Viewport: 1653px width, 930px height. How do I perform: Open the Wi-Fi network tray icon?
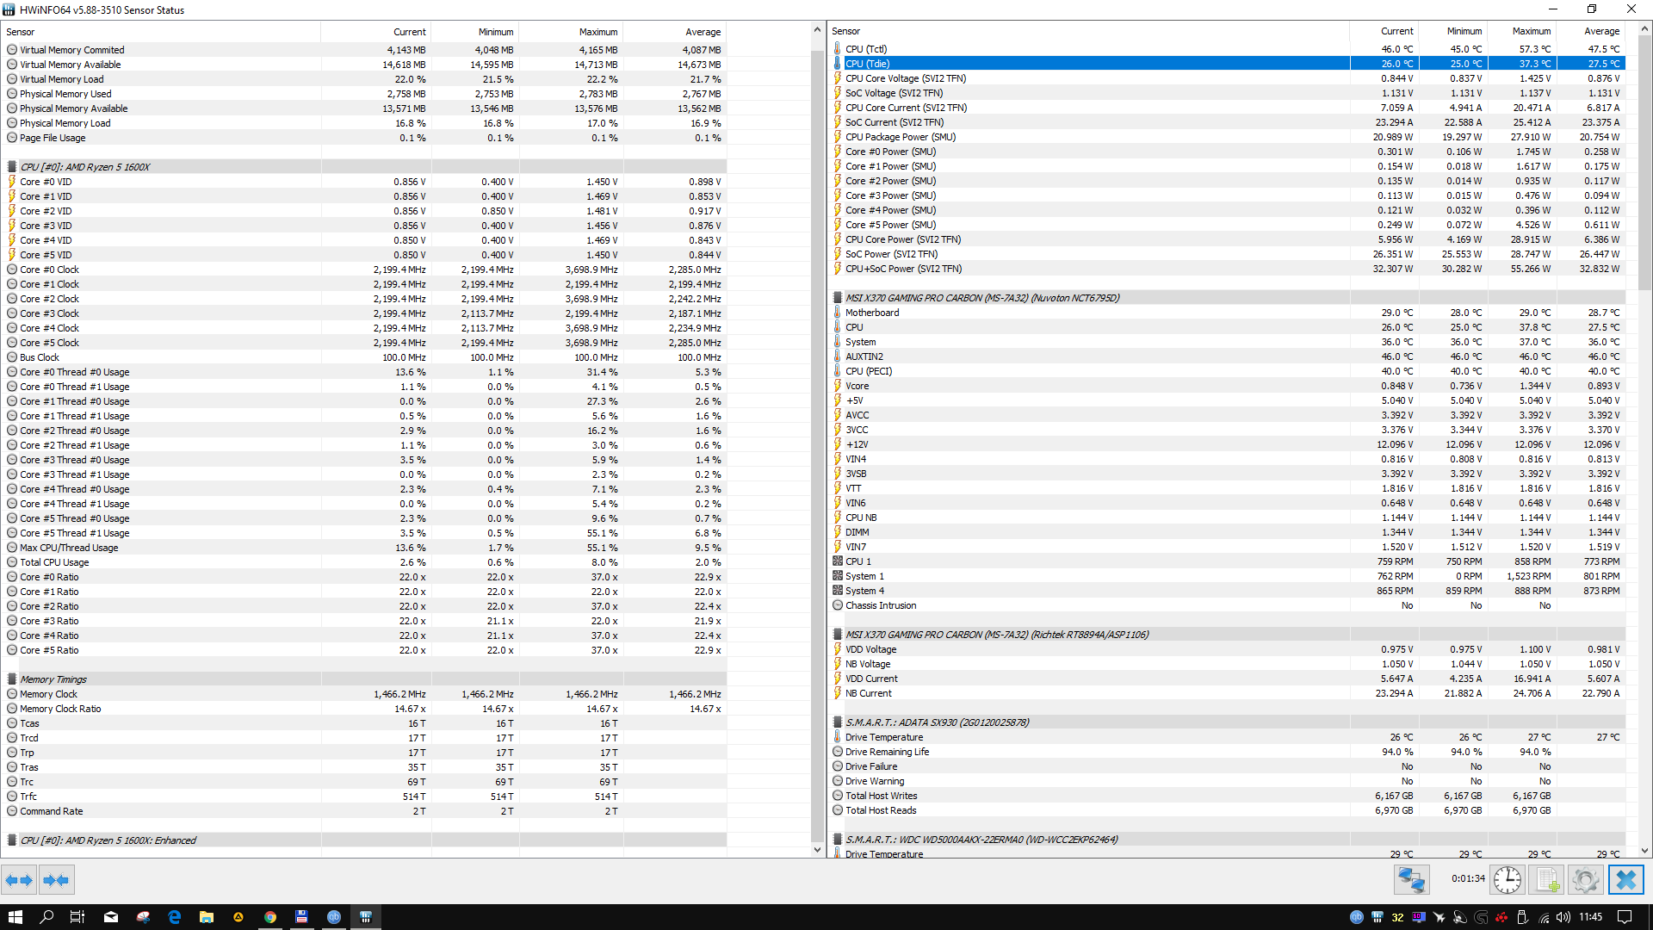click(x=1543, y=917)
